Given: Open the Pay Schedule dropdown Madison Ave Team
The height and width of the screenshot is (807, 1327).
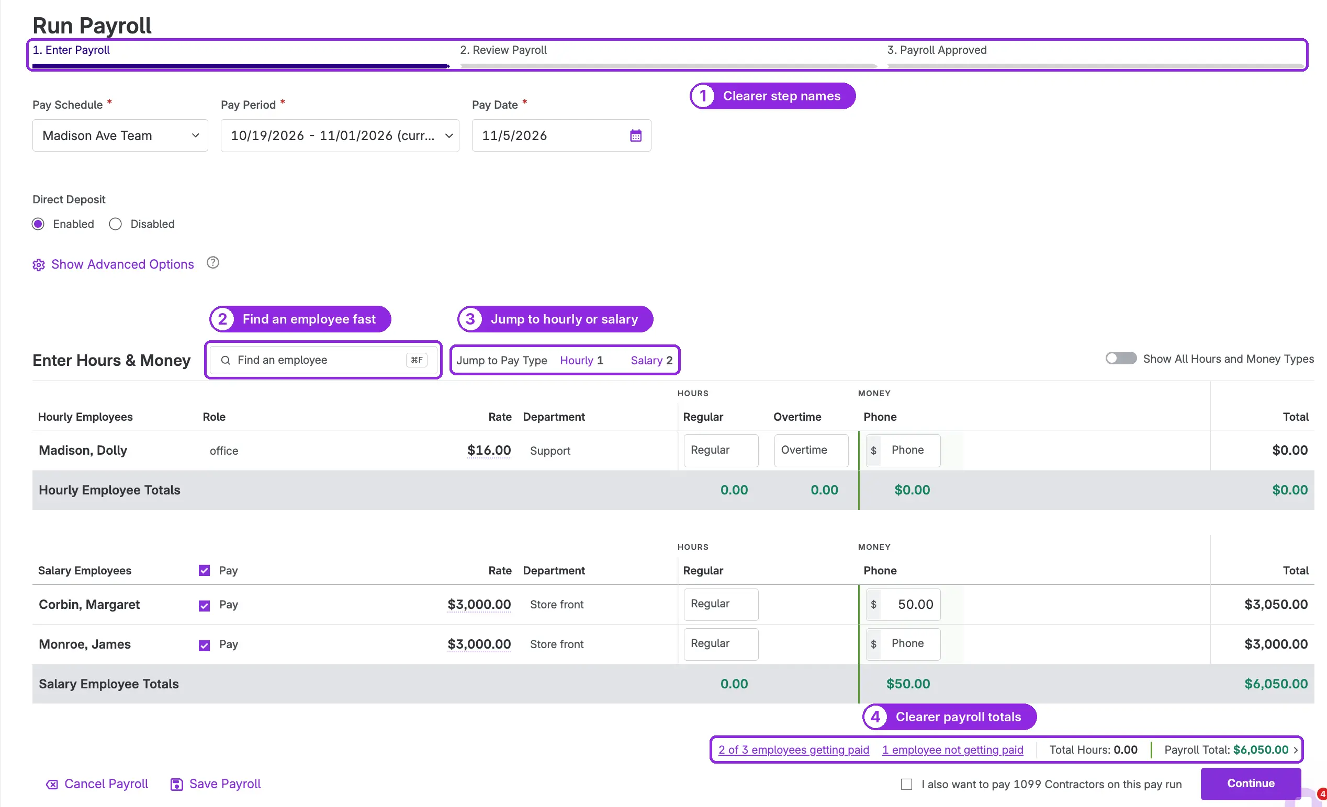Looking at the screenshot, I should [120, 135].
